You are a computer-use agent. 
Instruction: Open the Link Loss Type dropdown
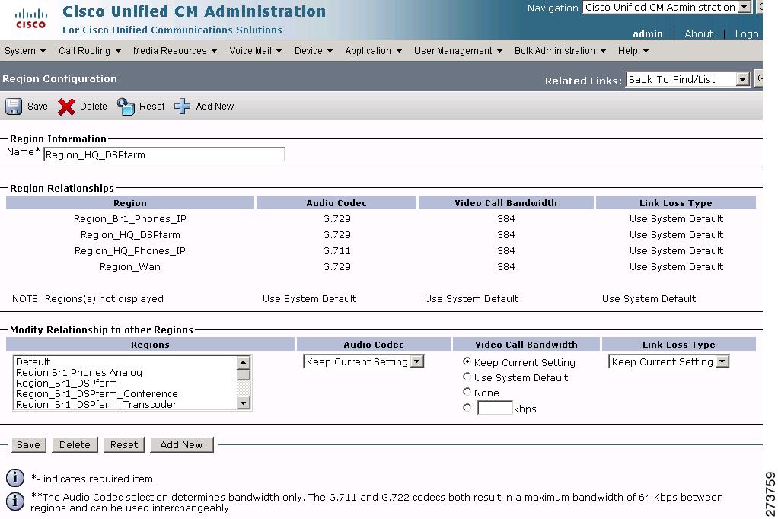(668, 361)
